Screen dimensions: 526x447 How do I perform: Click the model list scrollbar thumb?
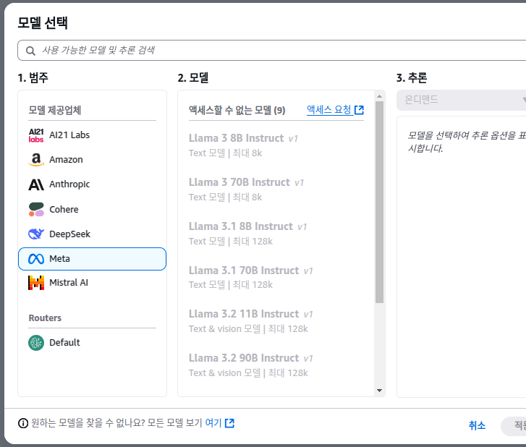click(379, 203)
